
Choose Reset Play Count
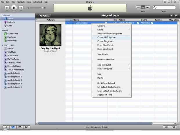point(111,45)
